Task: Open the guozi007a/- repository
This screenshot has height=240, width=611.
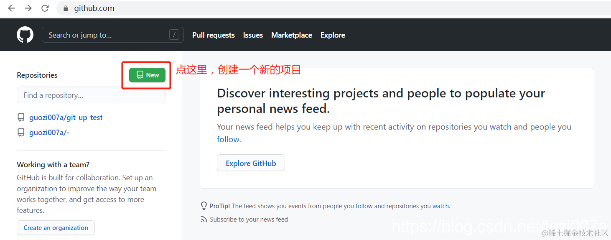Action: pos(49,133)
